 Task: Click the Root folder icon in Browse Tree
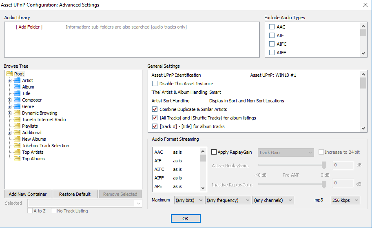(9, 74)
